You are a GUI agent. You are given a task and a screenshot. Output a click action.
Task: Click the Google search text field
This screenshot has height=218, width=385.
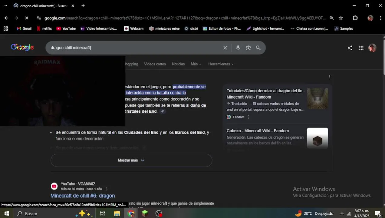click(x=135, y=48)
